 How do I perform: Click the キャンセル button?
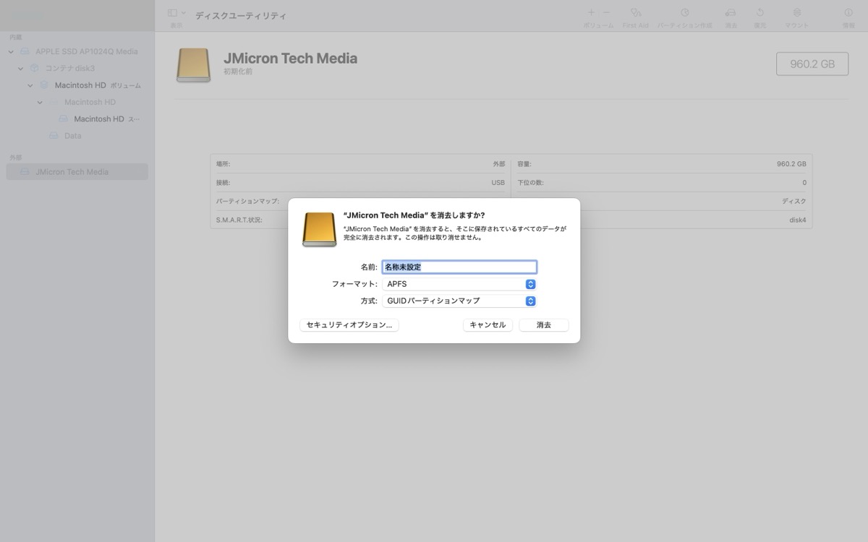[x=488, y=325]
